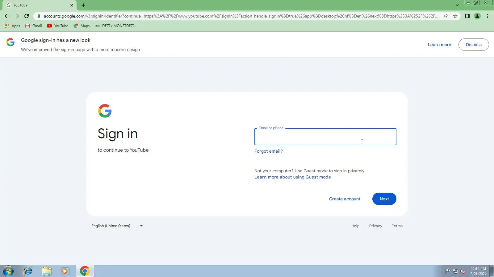Click Learn more in the banner
The height and width of the screenshot is (277, 494).
[x=439, y=45]
